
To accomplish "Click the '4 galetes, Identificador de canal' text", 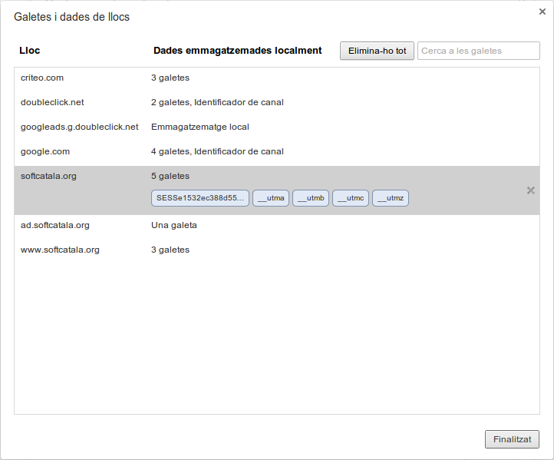I will point(217,152).
